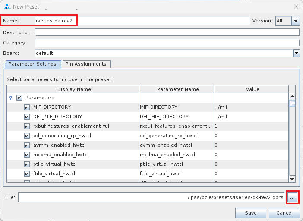Click into the Description text field
Screen dimensions: 303x221
[x=167, y=32]
